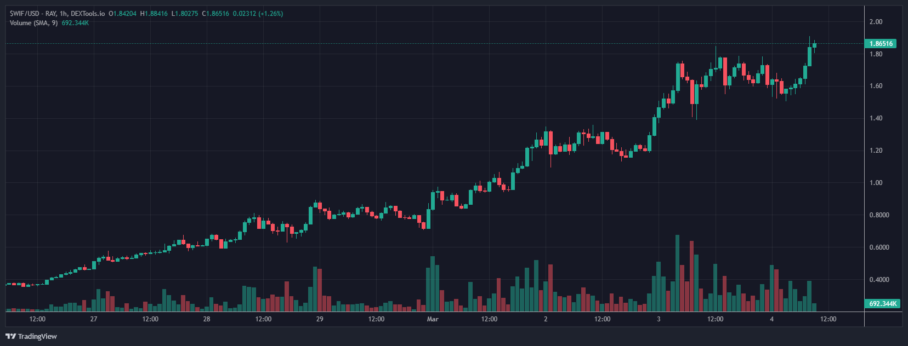The image size is (908, 346).
Task: Open the Volume (SMA, 9) indicator legend
Action: coord(33,23)
